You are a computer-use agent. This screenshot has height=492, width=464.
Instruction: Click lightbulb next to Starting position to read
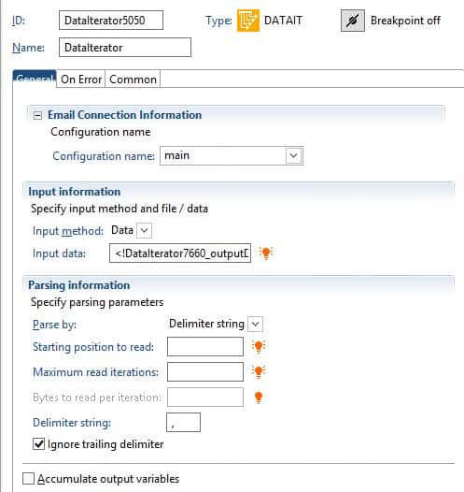tap(259, 346)
